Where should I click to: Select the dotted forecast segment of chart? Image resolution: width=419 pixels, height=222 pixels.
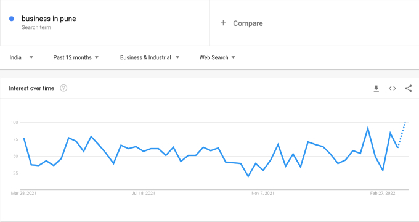point(402,134)
